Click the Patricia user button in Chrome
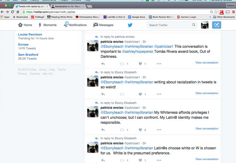 click(x=231, y=6)
